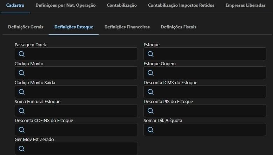Viewport: 273px width, 155px height.
Task: Click magnifier in Desconta ICMS do Estoque
Action: [x=150, y=92]
